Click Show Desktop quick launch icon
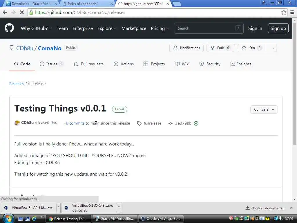Image resolution: width=297 pixels, height=223 pixels. (x=21, y=219)
